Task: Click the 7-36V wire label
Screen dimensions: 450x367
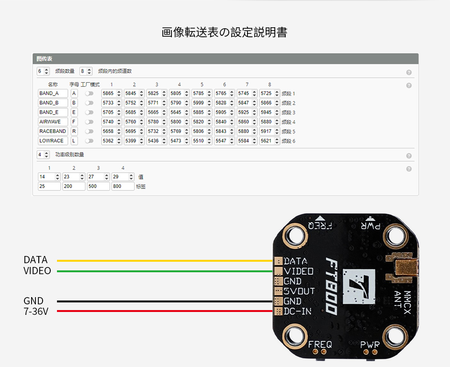Action: [36, 311]
